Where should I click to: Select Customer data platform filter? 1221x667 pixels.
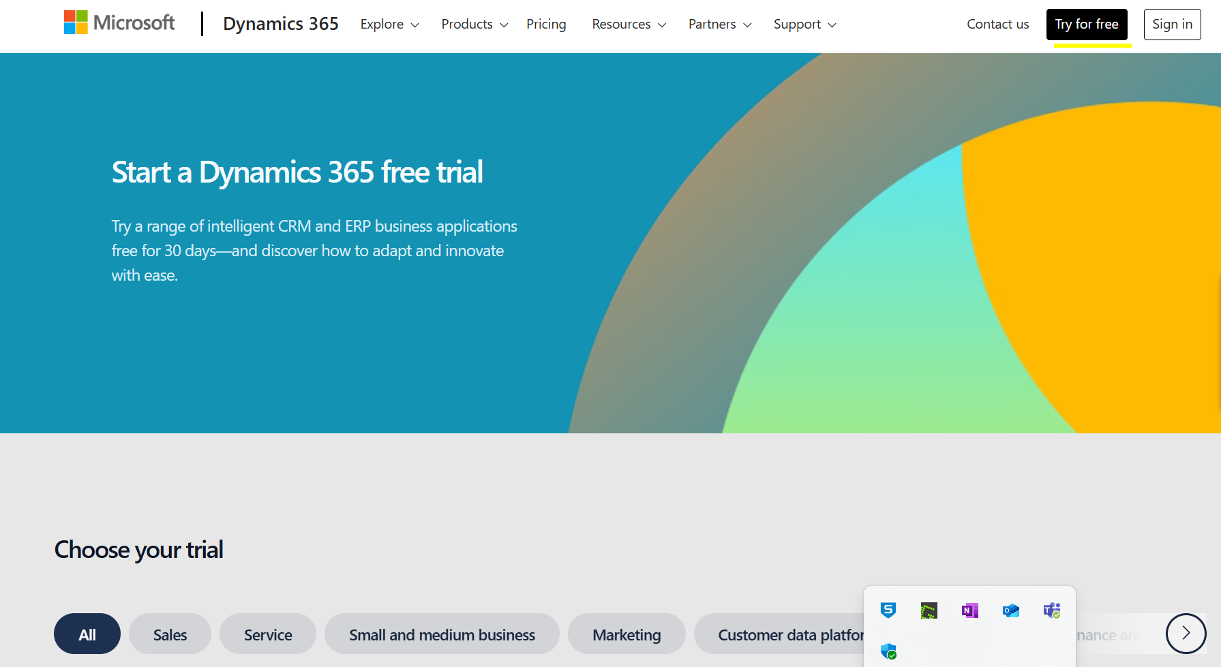coord(779,634)
